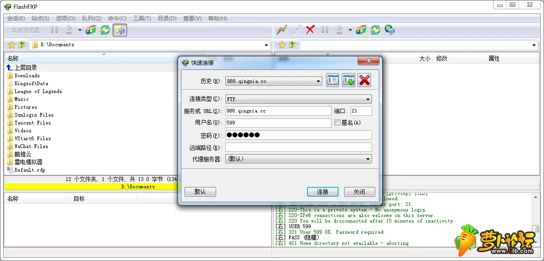Click the Transfer Queue play icon in left toolbar
Screen dimensions: 544x261
70,30
